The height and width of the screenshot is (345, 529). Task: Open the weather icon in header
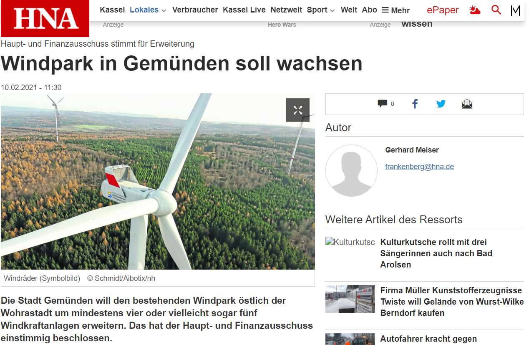(475, 10)
